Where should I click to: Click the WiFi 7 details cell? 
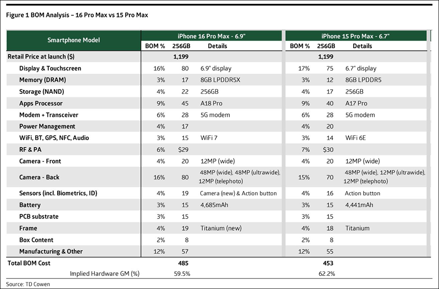point(209,138)
